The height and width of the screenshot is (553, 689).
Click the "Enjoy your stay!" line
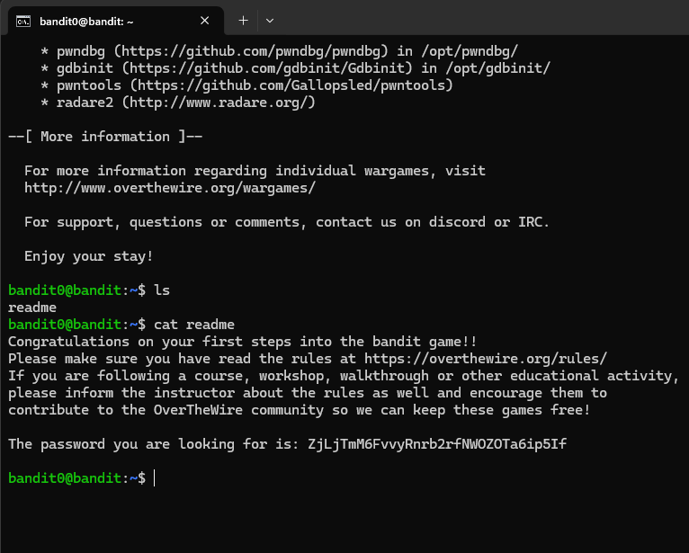coord(88,256)
